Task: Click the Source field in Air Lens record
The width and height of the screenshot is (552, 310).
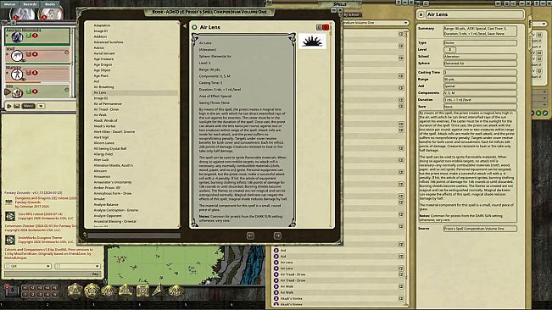Action: [480, 229]
